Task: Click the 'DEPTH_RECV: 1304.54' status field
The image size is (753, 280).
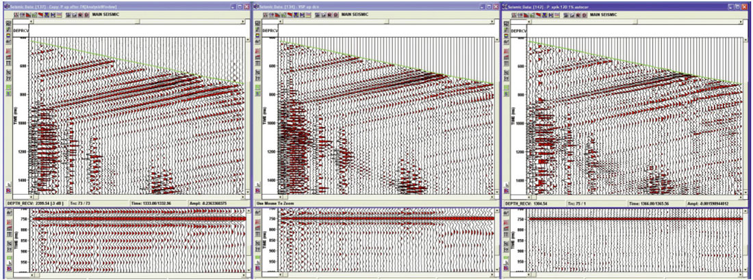Action: [534, 204]
